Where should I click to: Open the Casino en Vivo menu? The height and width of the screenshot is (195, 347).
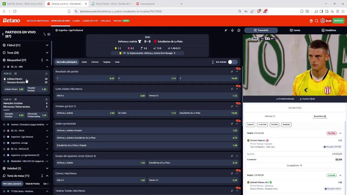click(x=90, y=21)
